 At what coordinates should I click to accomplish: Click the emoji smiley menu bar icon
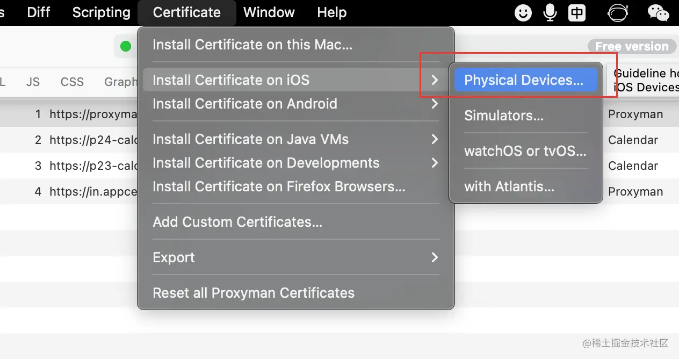(523, 12)
